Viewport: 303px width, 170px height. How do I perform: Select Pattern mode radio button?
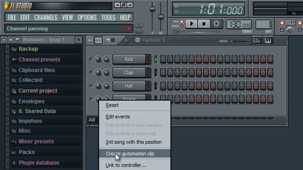(x=182, y=22)
